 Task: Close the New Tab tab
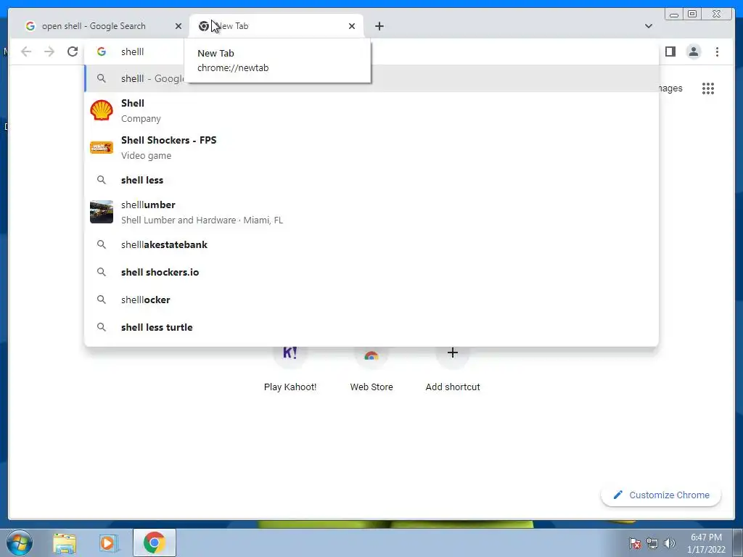(x=352, y=26)
